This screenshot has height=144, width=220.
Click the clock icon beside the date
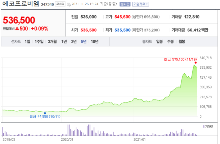(69, 4)
